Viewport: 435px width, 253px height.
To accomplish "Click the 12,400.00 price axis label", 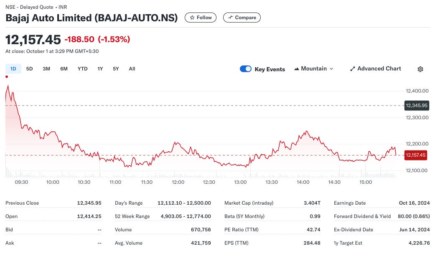I will (417, 91).
